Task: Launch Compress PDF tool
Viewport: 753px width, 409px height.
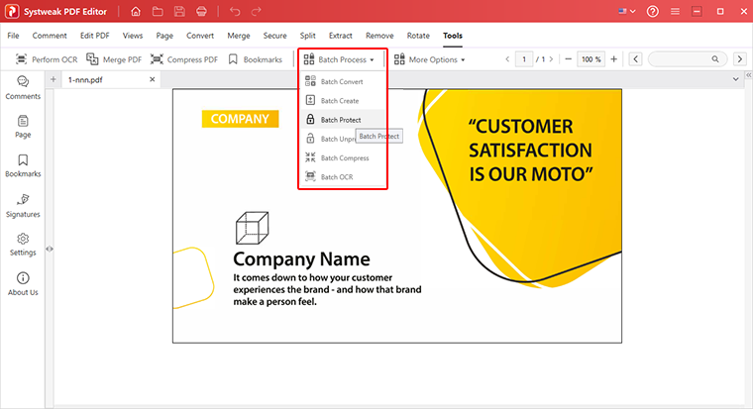Action: click(184, 59)
